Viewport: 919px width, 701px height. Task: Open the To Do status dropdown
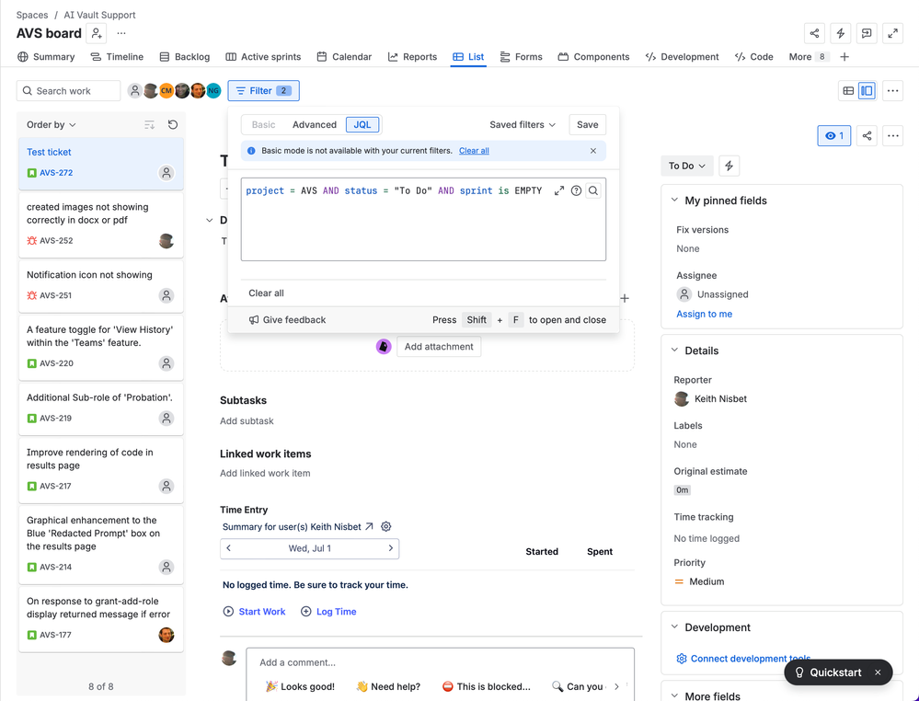tap(687, 166)
